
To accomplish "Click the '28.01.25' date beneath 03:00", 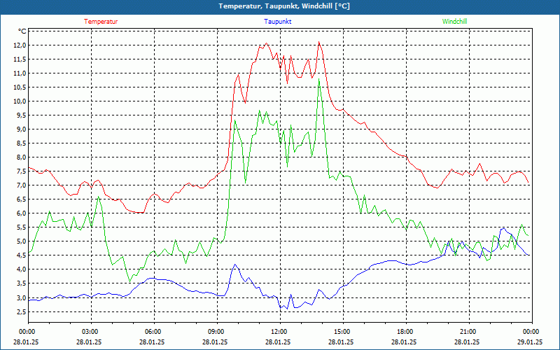I will 89,342.
